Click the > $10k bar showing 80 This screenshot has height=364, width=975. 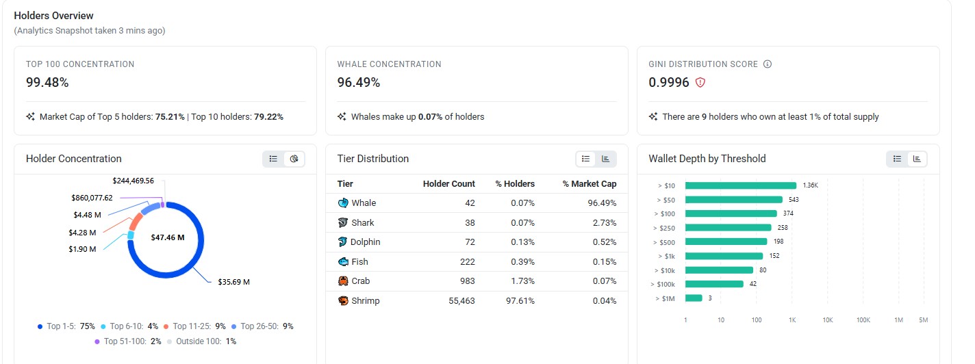720,270
